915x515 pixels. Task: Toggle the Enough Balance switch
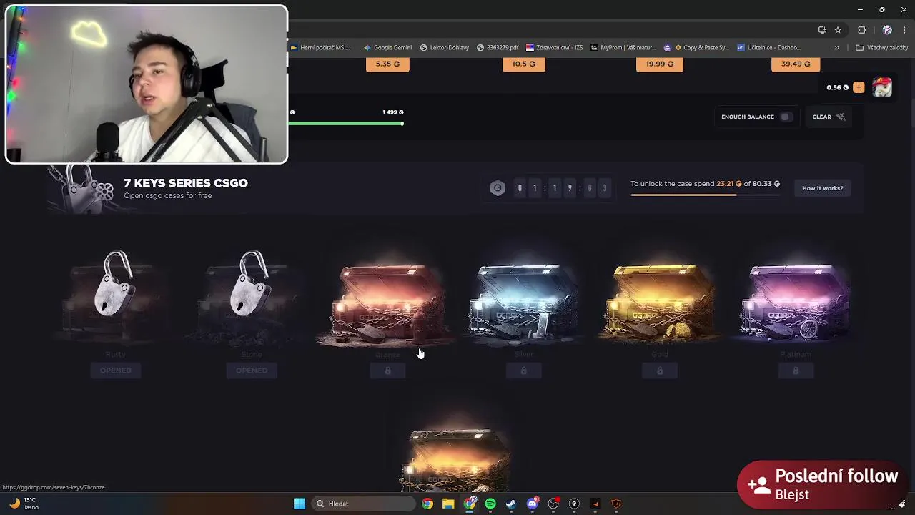click(786, 117)
